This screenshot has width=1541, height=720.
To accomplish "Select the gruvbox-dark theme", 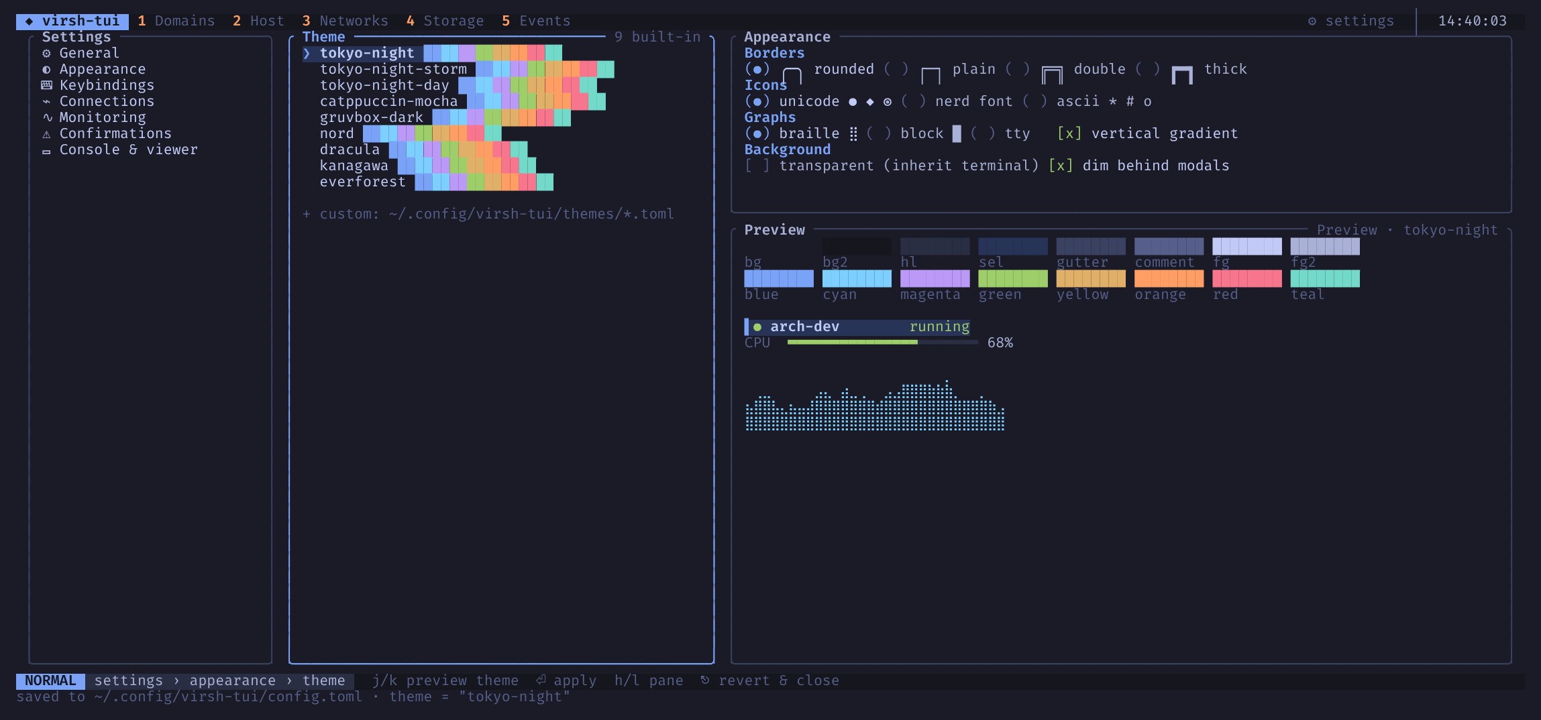I will [437, 117].
